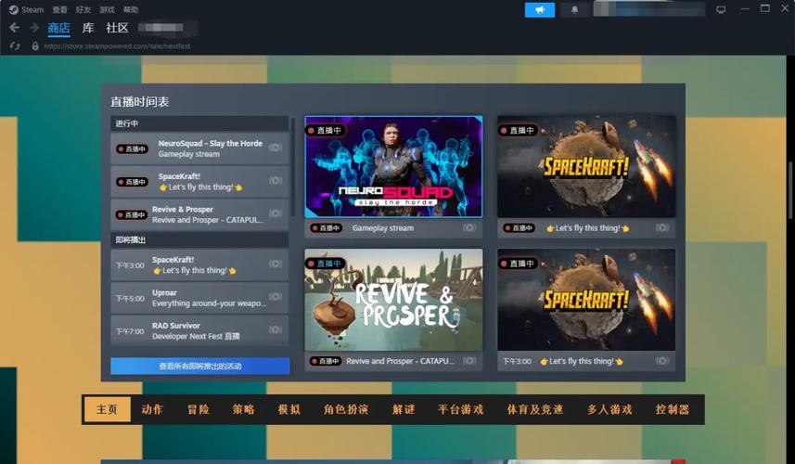This screenshot has height=464, width=795.
Task: Open the notifications bell icon
Action: coord(574,9)
